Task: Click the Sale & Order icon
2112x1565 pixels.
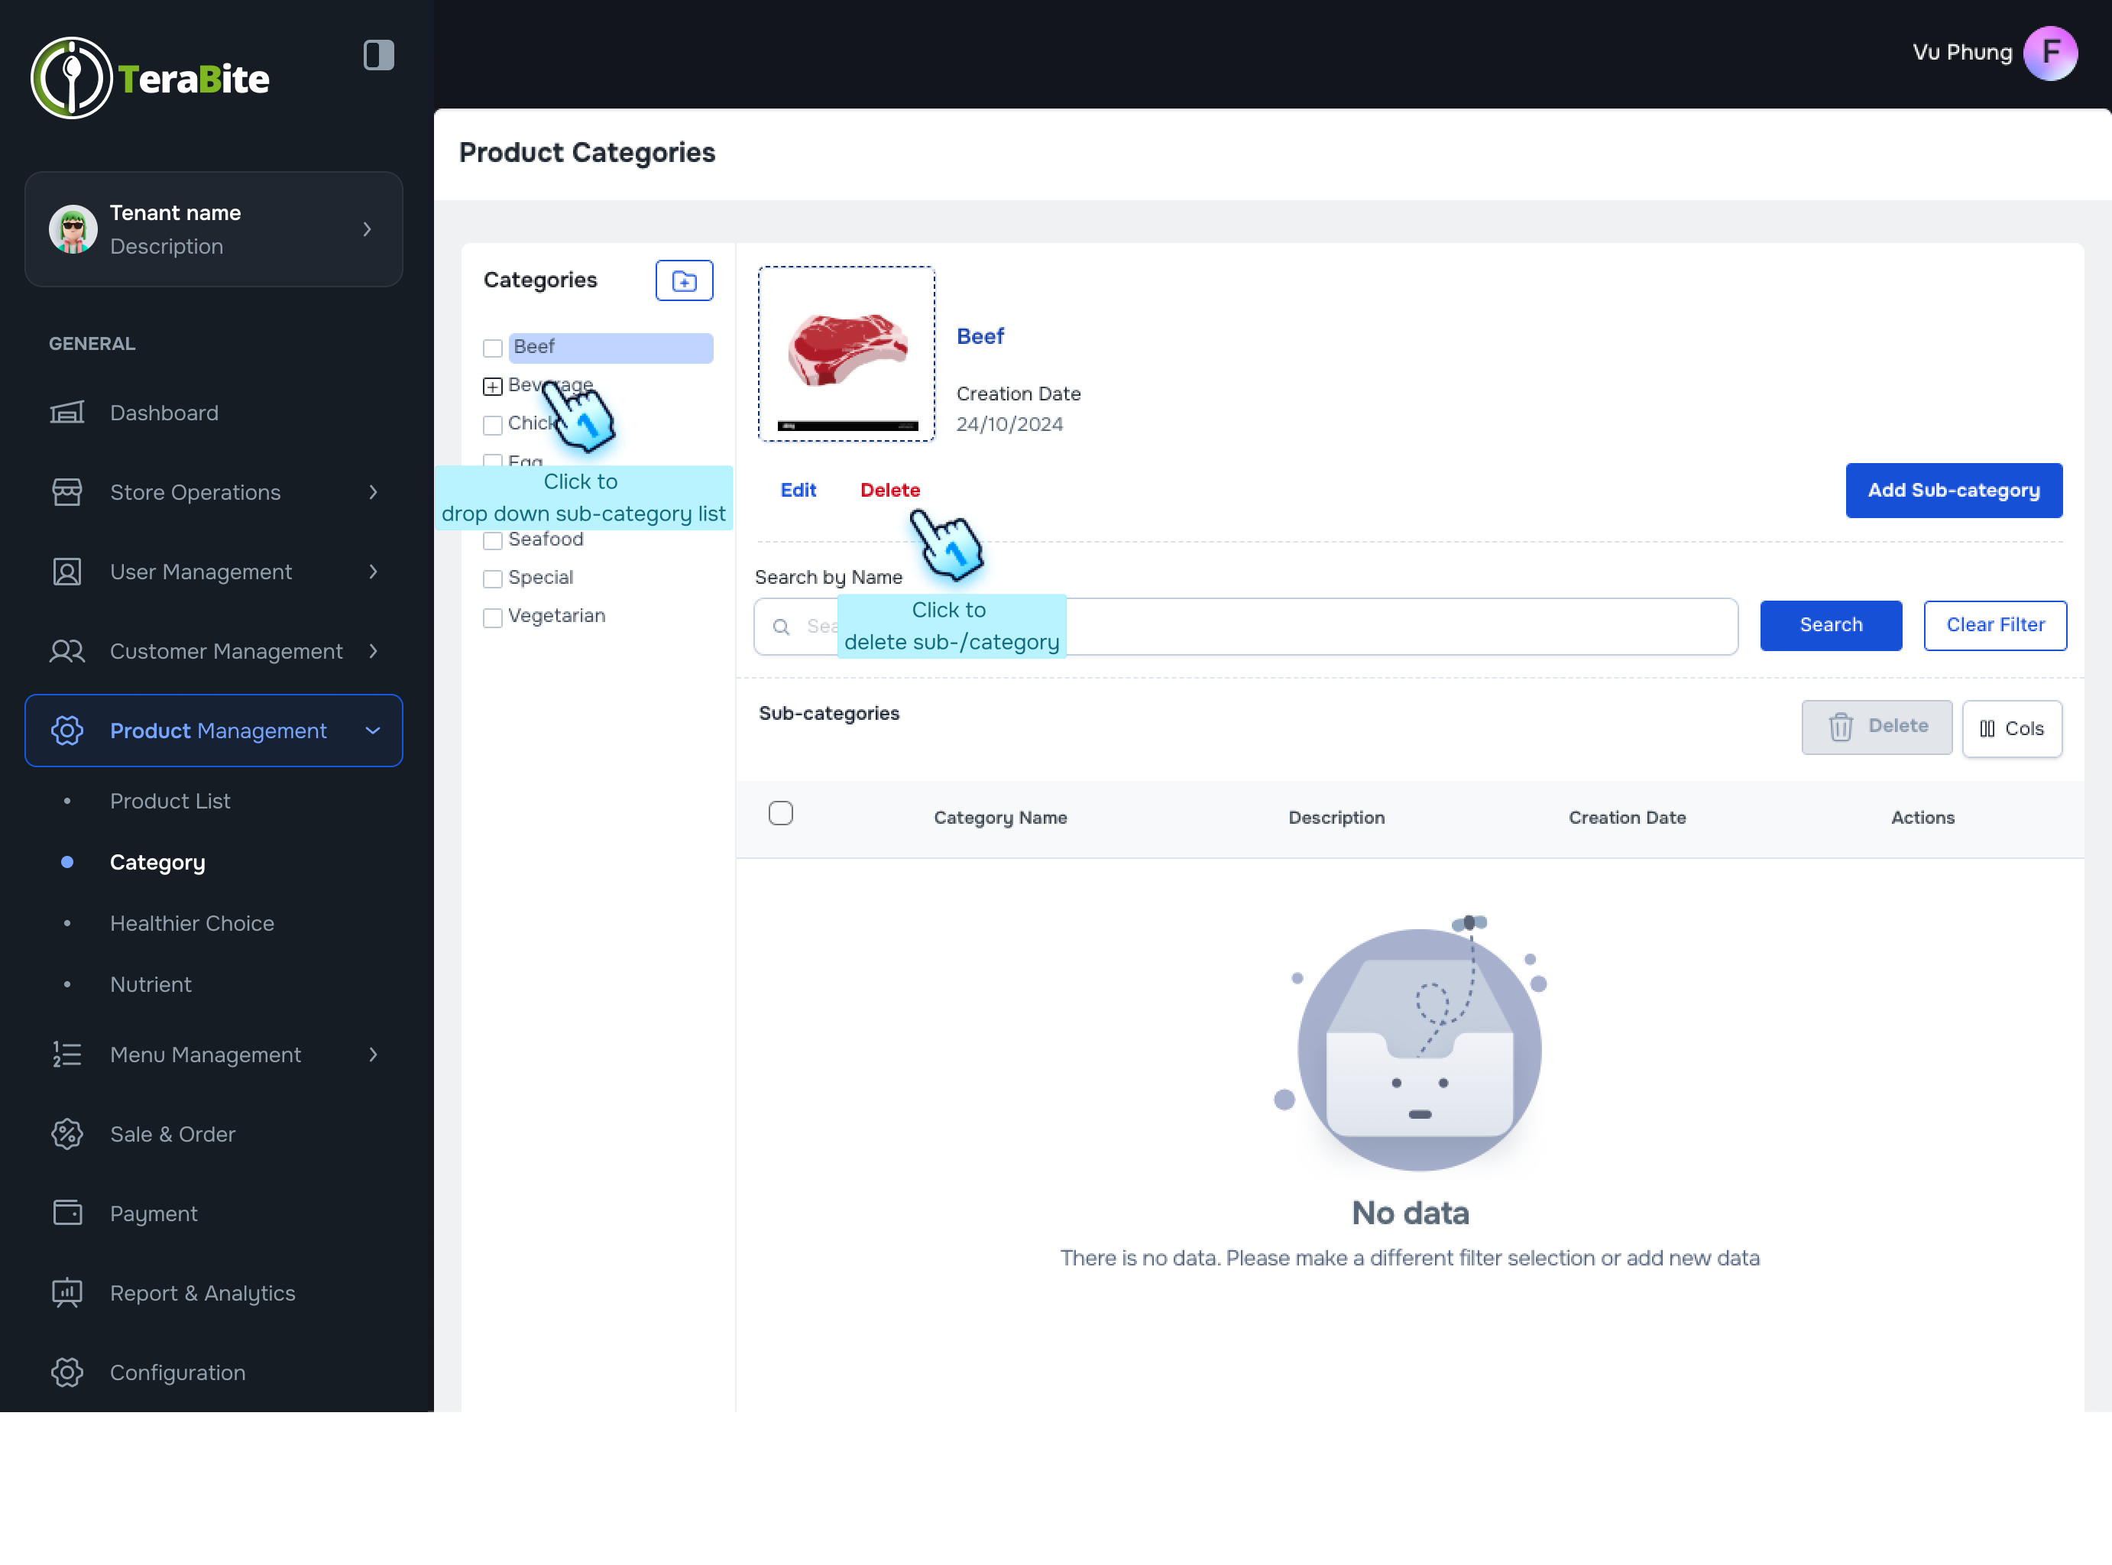Action: pyautogui.click(x=66, y=1134)
